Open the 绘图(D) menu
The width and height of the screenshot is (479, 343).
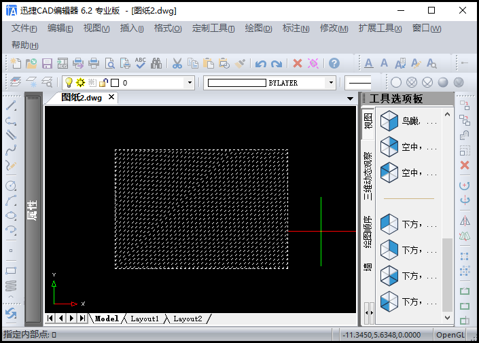tap(258, 29)
